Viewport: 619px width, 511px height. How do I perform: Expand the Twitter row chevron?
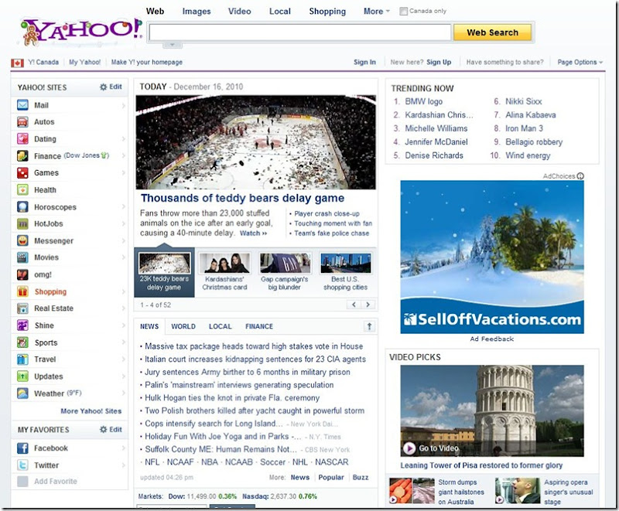coord(123,465)
